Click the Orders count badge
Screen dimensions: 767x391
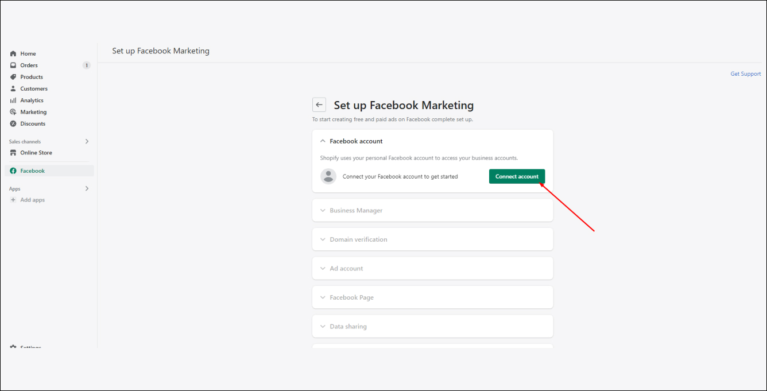point(87,65)
